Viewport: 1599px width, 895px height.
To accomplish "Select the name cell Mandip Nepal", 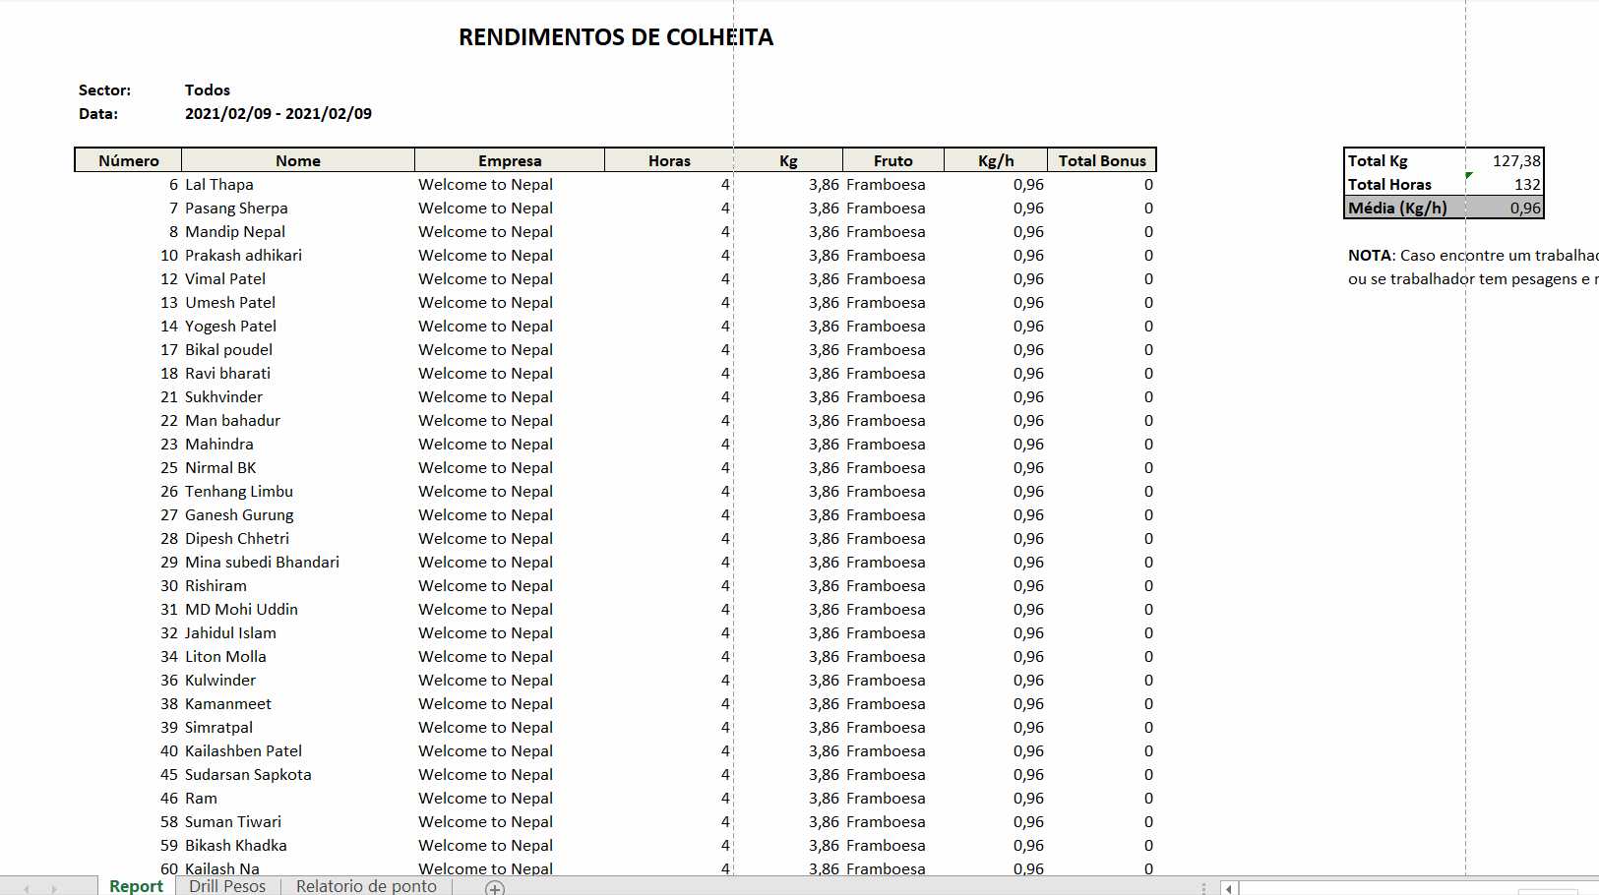I will click(235, 231).
